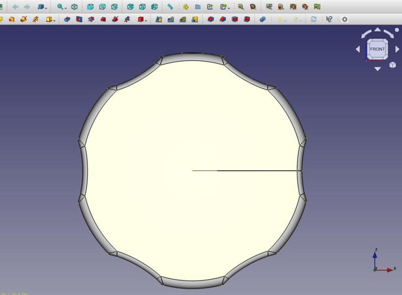The height and width of the screenshot is (295, 402).
Task: Click the gray circle icon at toolbar end
Action: point(345,19)
